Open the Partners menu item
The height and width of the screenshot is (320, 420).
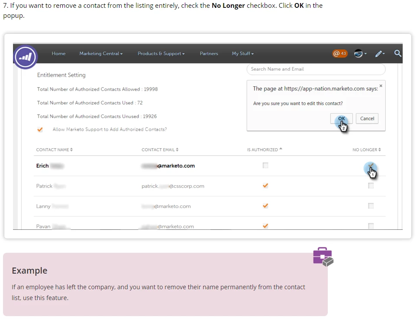click(209, 53)
